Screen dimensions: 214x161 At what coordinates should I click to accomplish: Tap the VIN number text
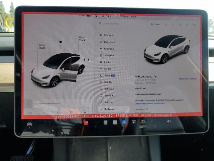point(148,94)
